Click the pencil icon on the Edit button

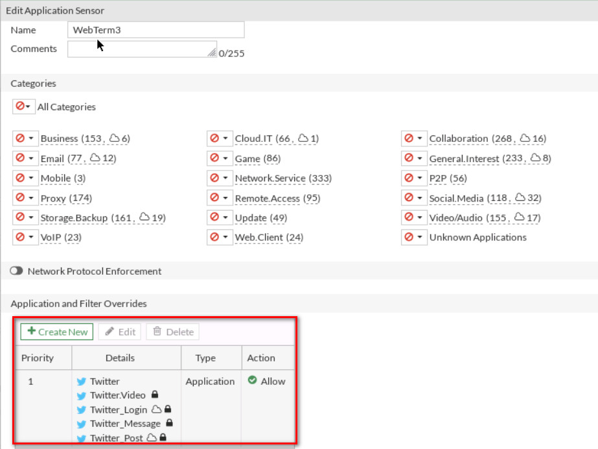(x=111, y=331)
